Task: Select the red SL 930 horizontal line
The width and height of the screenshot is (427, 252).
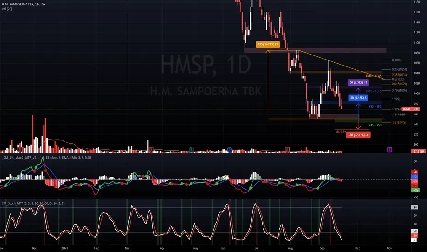Action: [x=351, y=129]
